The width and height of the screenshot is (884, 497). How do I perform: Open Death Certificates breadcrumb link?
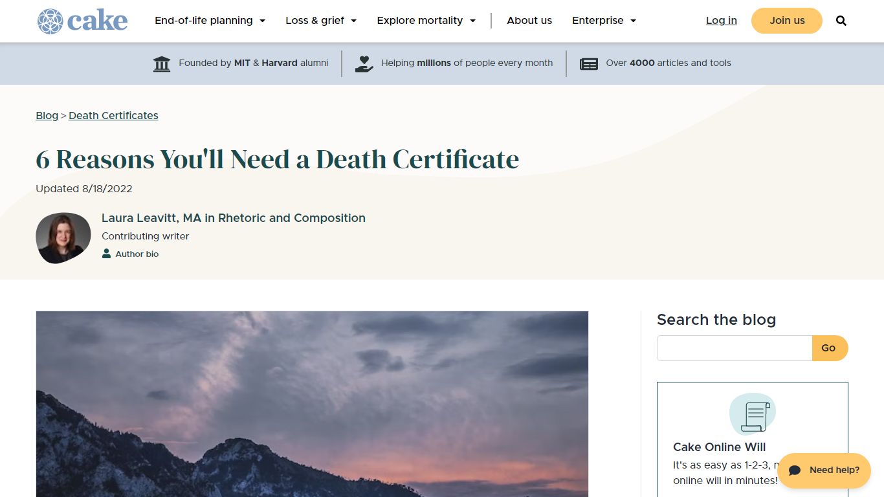tap(113, 115)
